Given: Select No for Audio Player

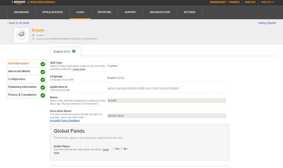Looking at the screenshot, I should (x=122, y=149).
